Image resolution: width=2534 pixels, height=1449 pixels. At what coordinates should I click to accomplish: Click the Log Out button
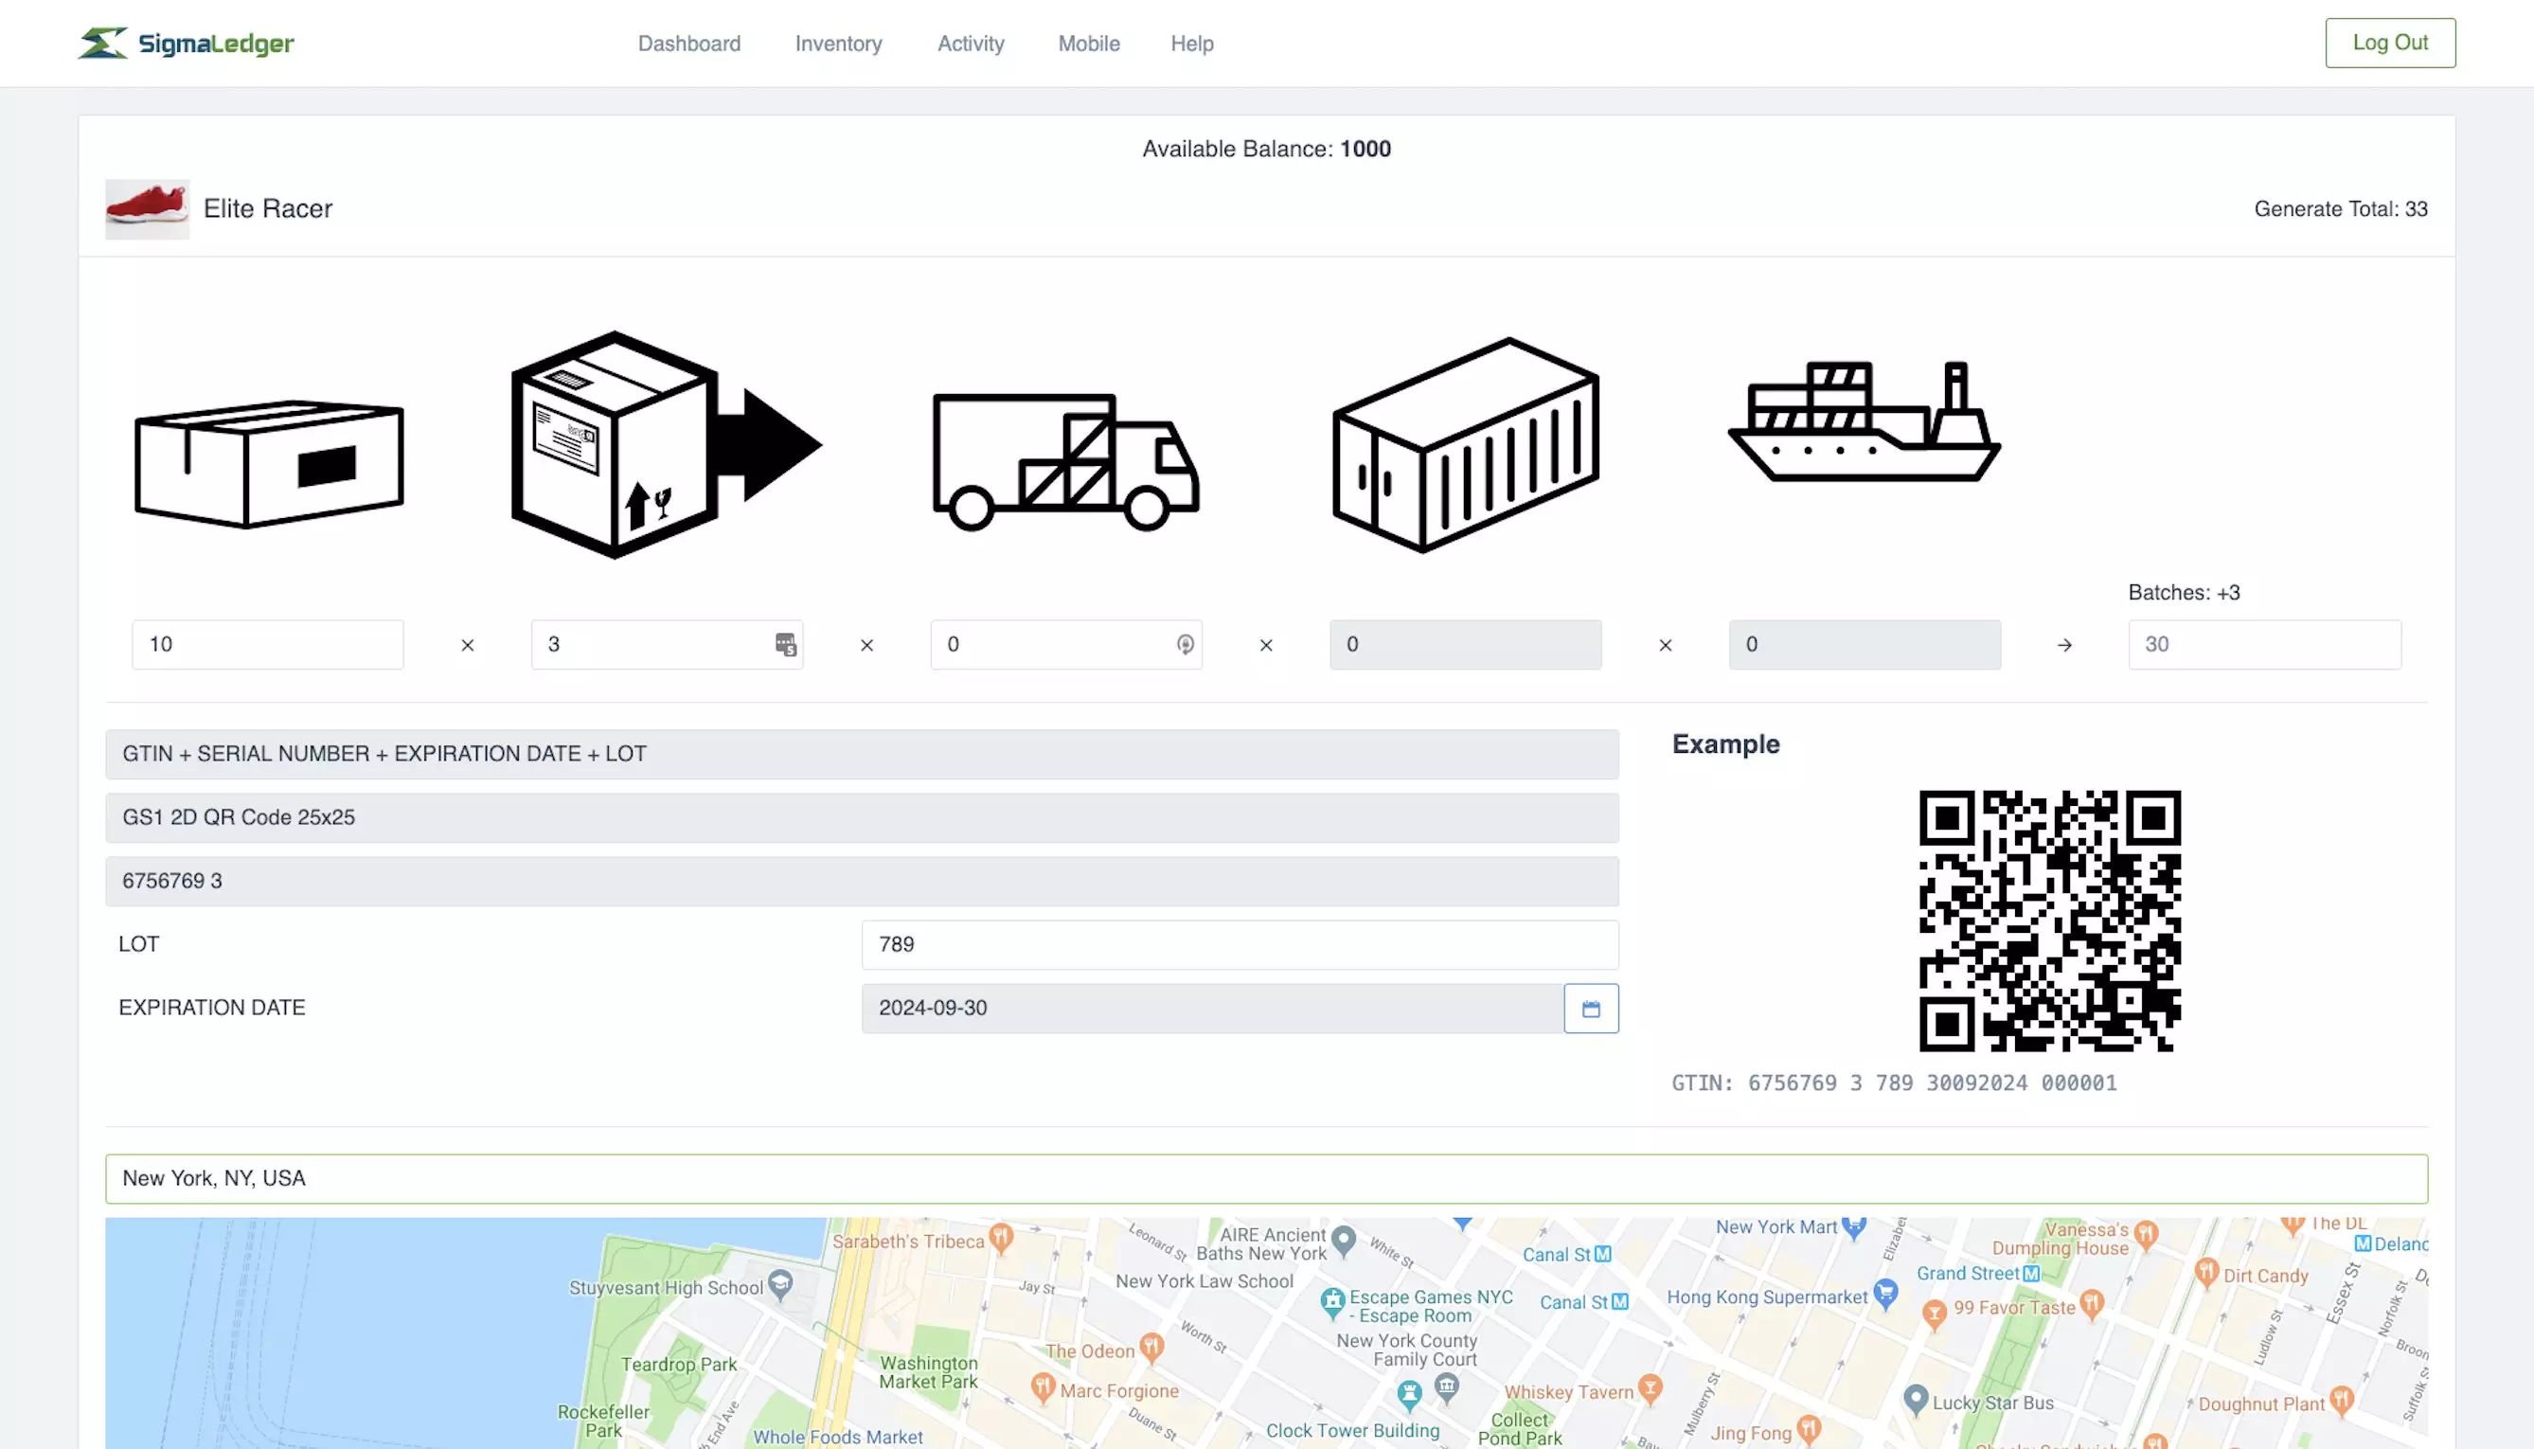[2390, 43]
